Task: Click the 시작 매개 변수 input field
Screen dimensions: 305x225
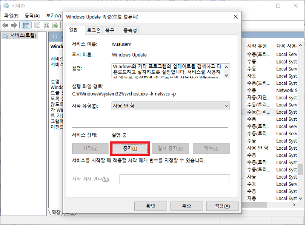Action: pyautogui.click(x=175, y=179)
